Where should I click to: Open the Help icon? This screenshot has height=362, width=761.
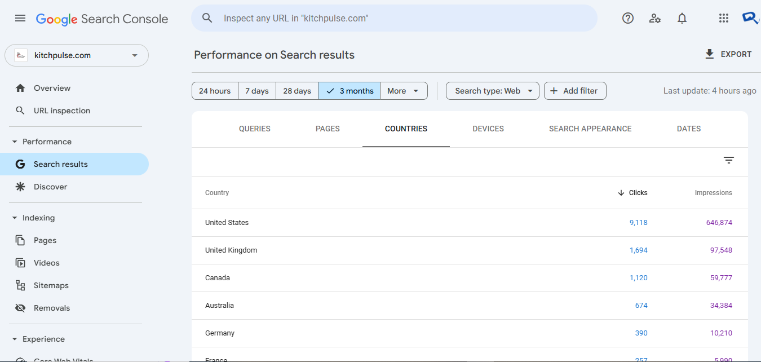(x=628, y=18)
